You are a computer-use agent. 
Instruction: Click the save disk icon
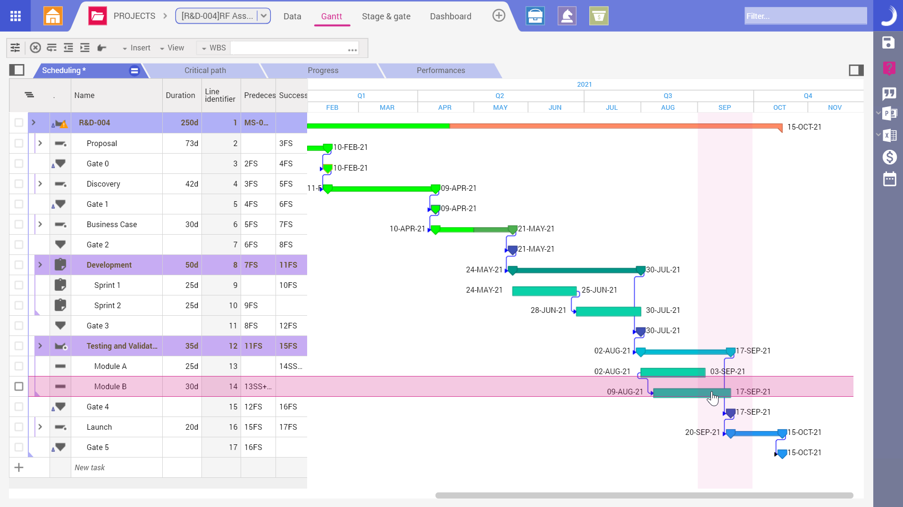point(888,43)
